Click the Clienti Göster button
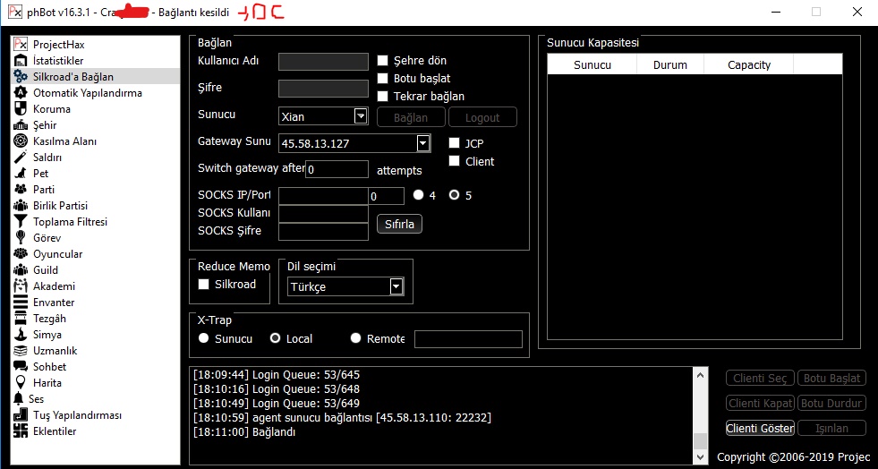The width and height of the screenshot is (878, 469). 760,428
